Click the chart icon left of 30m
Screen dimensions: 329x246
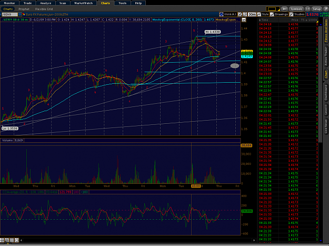click(245, 14)
